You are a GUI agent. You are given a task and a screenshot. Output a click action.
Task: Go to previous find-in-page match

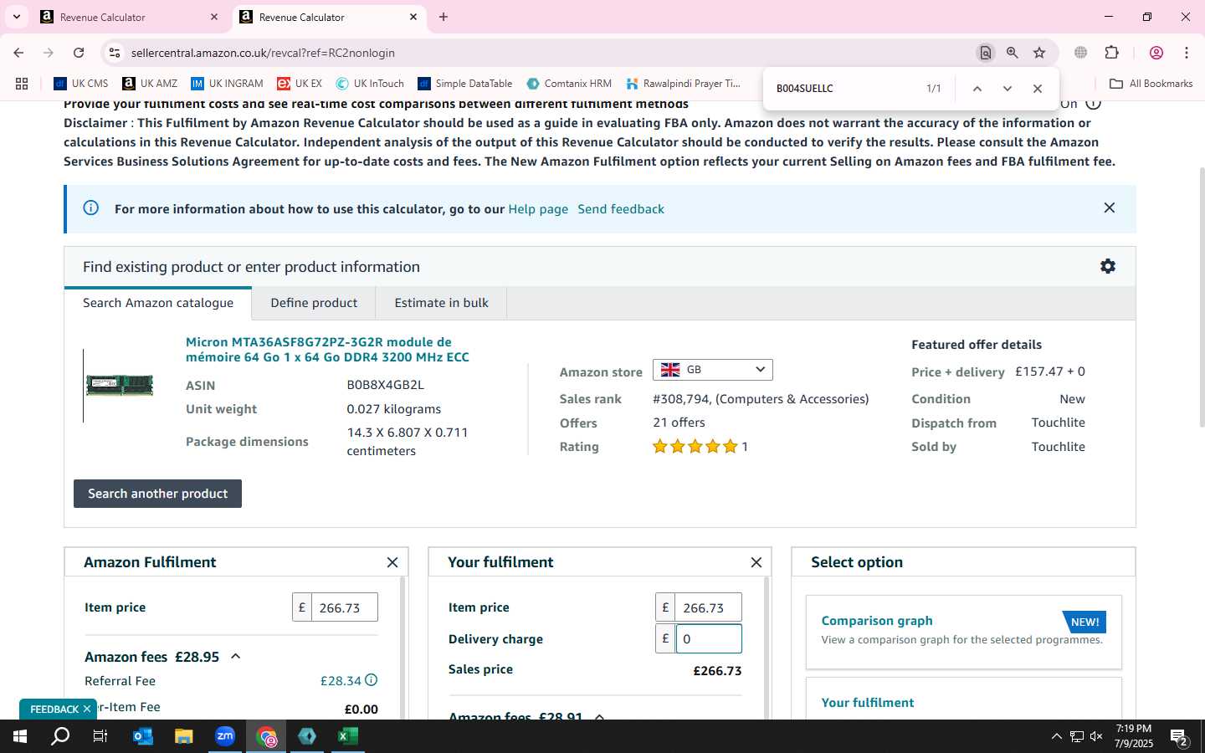[977, 88]
